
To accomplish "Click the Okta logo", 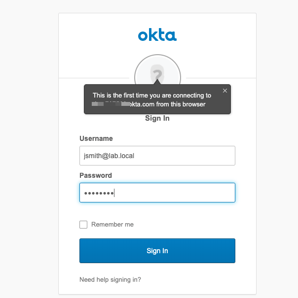I will click(x=157, y=35).
